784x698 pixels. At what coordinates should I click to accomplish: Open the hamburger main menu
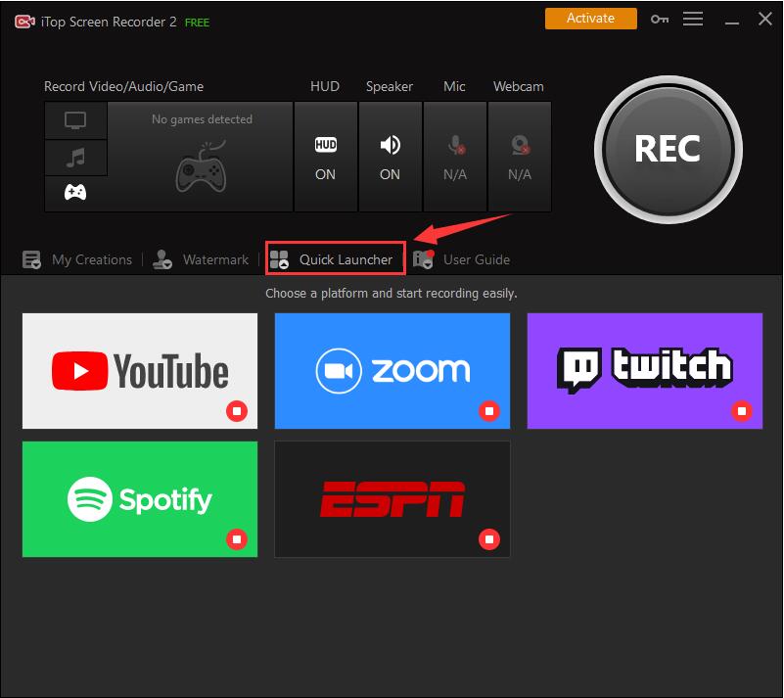[693, 19]
